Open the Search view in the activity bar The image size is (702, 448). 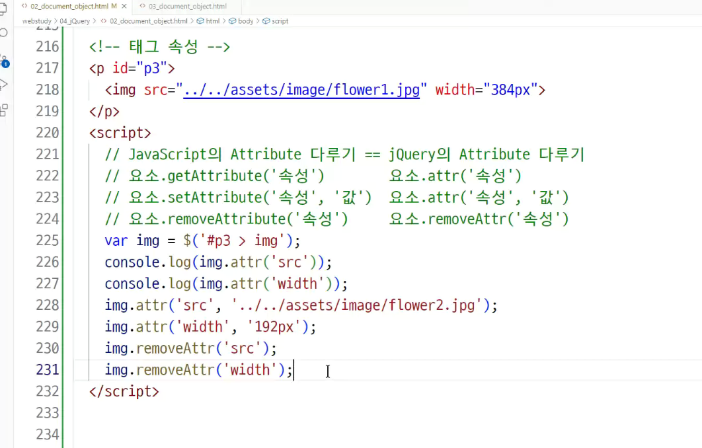pyautogui.click(x=3, y=32)
